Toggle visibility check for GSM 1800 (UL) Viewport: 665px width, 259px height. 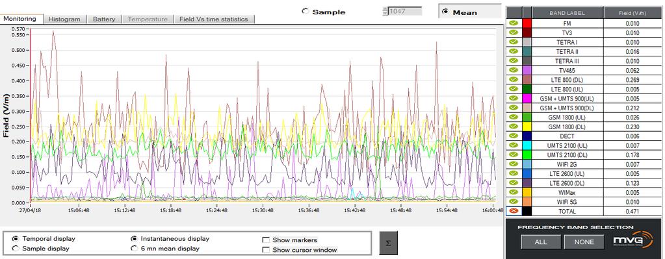click(514, 117)
